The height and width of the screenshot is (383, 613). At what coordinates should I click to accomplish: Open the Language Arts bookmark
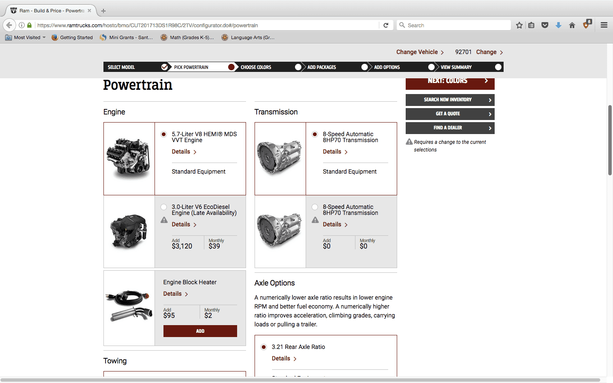pos(248,37)
